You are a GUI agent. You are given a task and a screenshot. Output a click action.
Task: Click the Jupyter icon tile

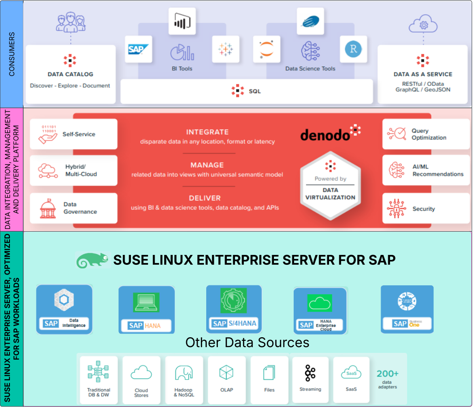pos(266,49)
